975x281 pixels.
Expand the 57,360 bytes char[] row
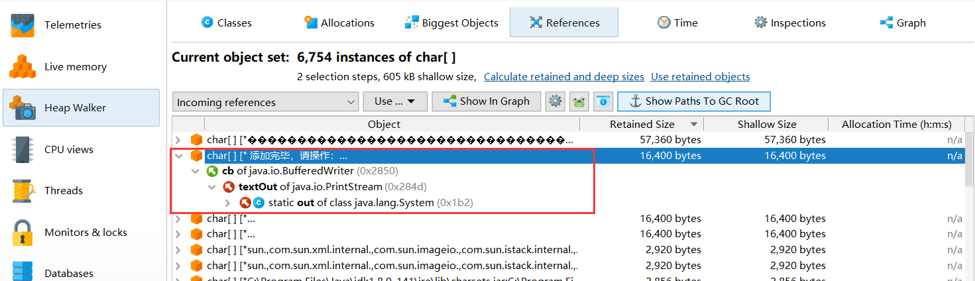pyautogui.click(x=178, y=140)
